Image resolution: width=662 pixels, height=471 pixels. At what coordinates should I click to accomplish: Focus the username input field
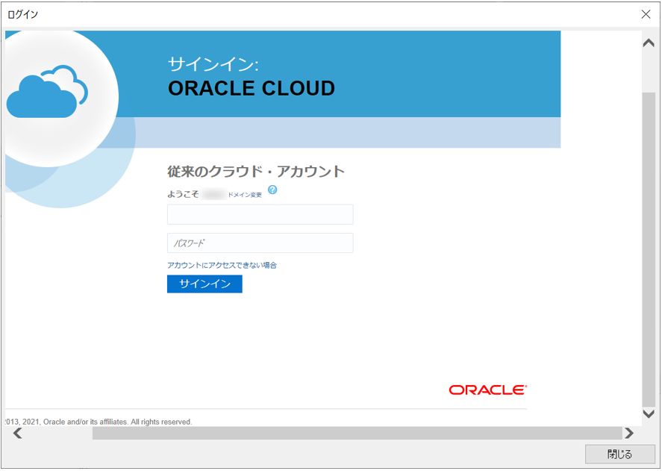pyautogui.click(x=260, y=215)
